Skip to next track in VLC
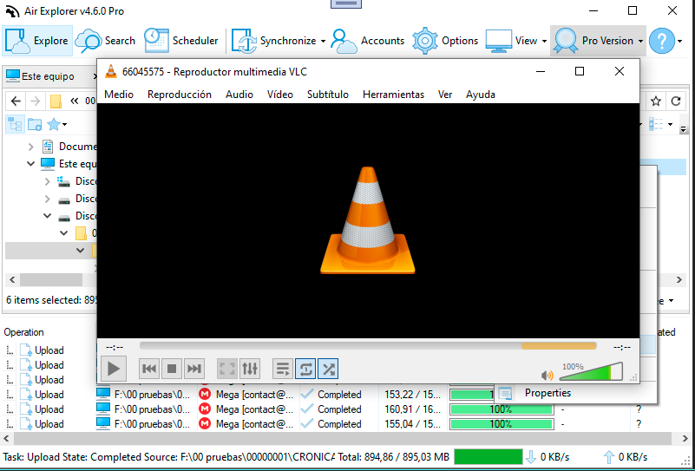The image size is (695, 471). [194, 369]
